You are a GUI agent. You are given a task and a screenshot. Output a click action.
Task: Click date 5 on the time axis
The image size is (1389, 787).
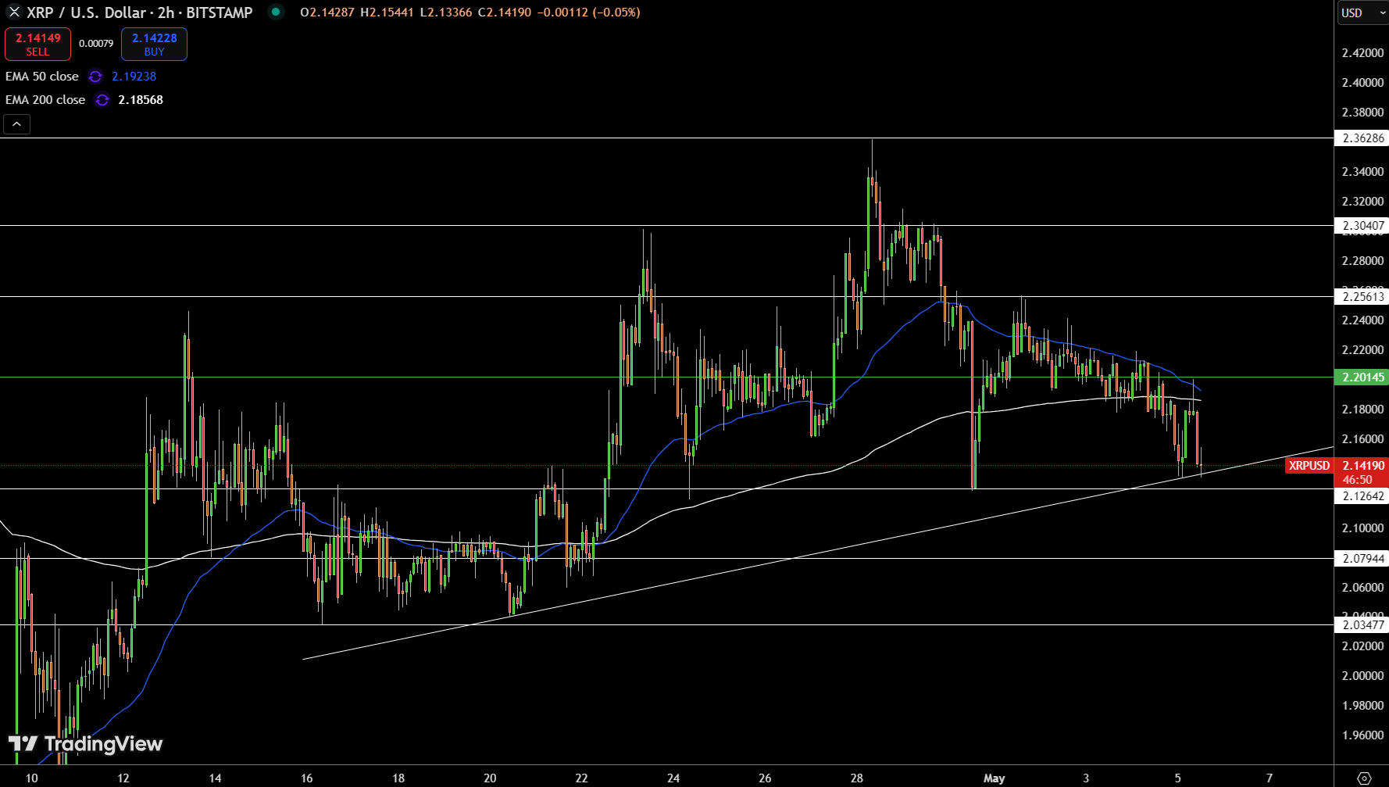tap(1177, 778)
